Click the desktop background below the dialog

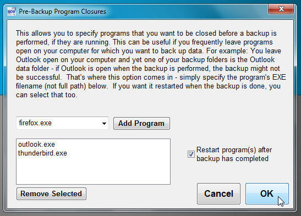click(151, 214)
